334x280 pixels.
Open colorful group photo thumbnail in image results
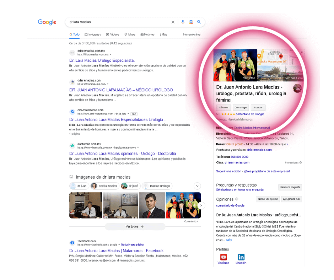[x=183, y=205]
